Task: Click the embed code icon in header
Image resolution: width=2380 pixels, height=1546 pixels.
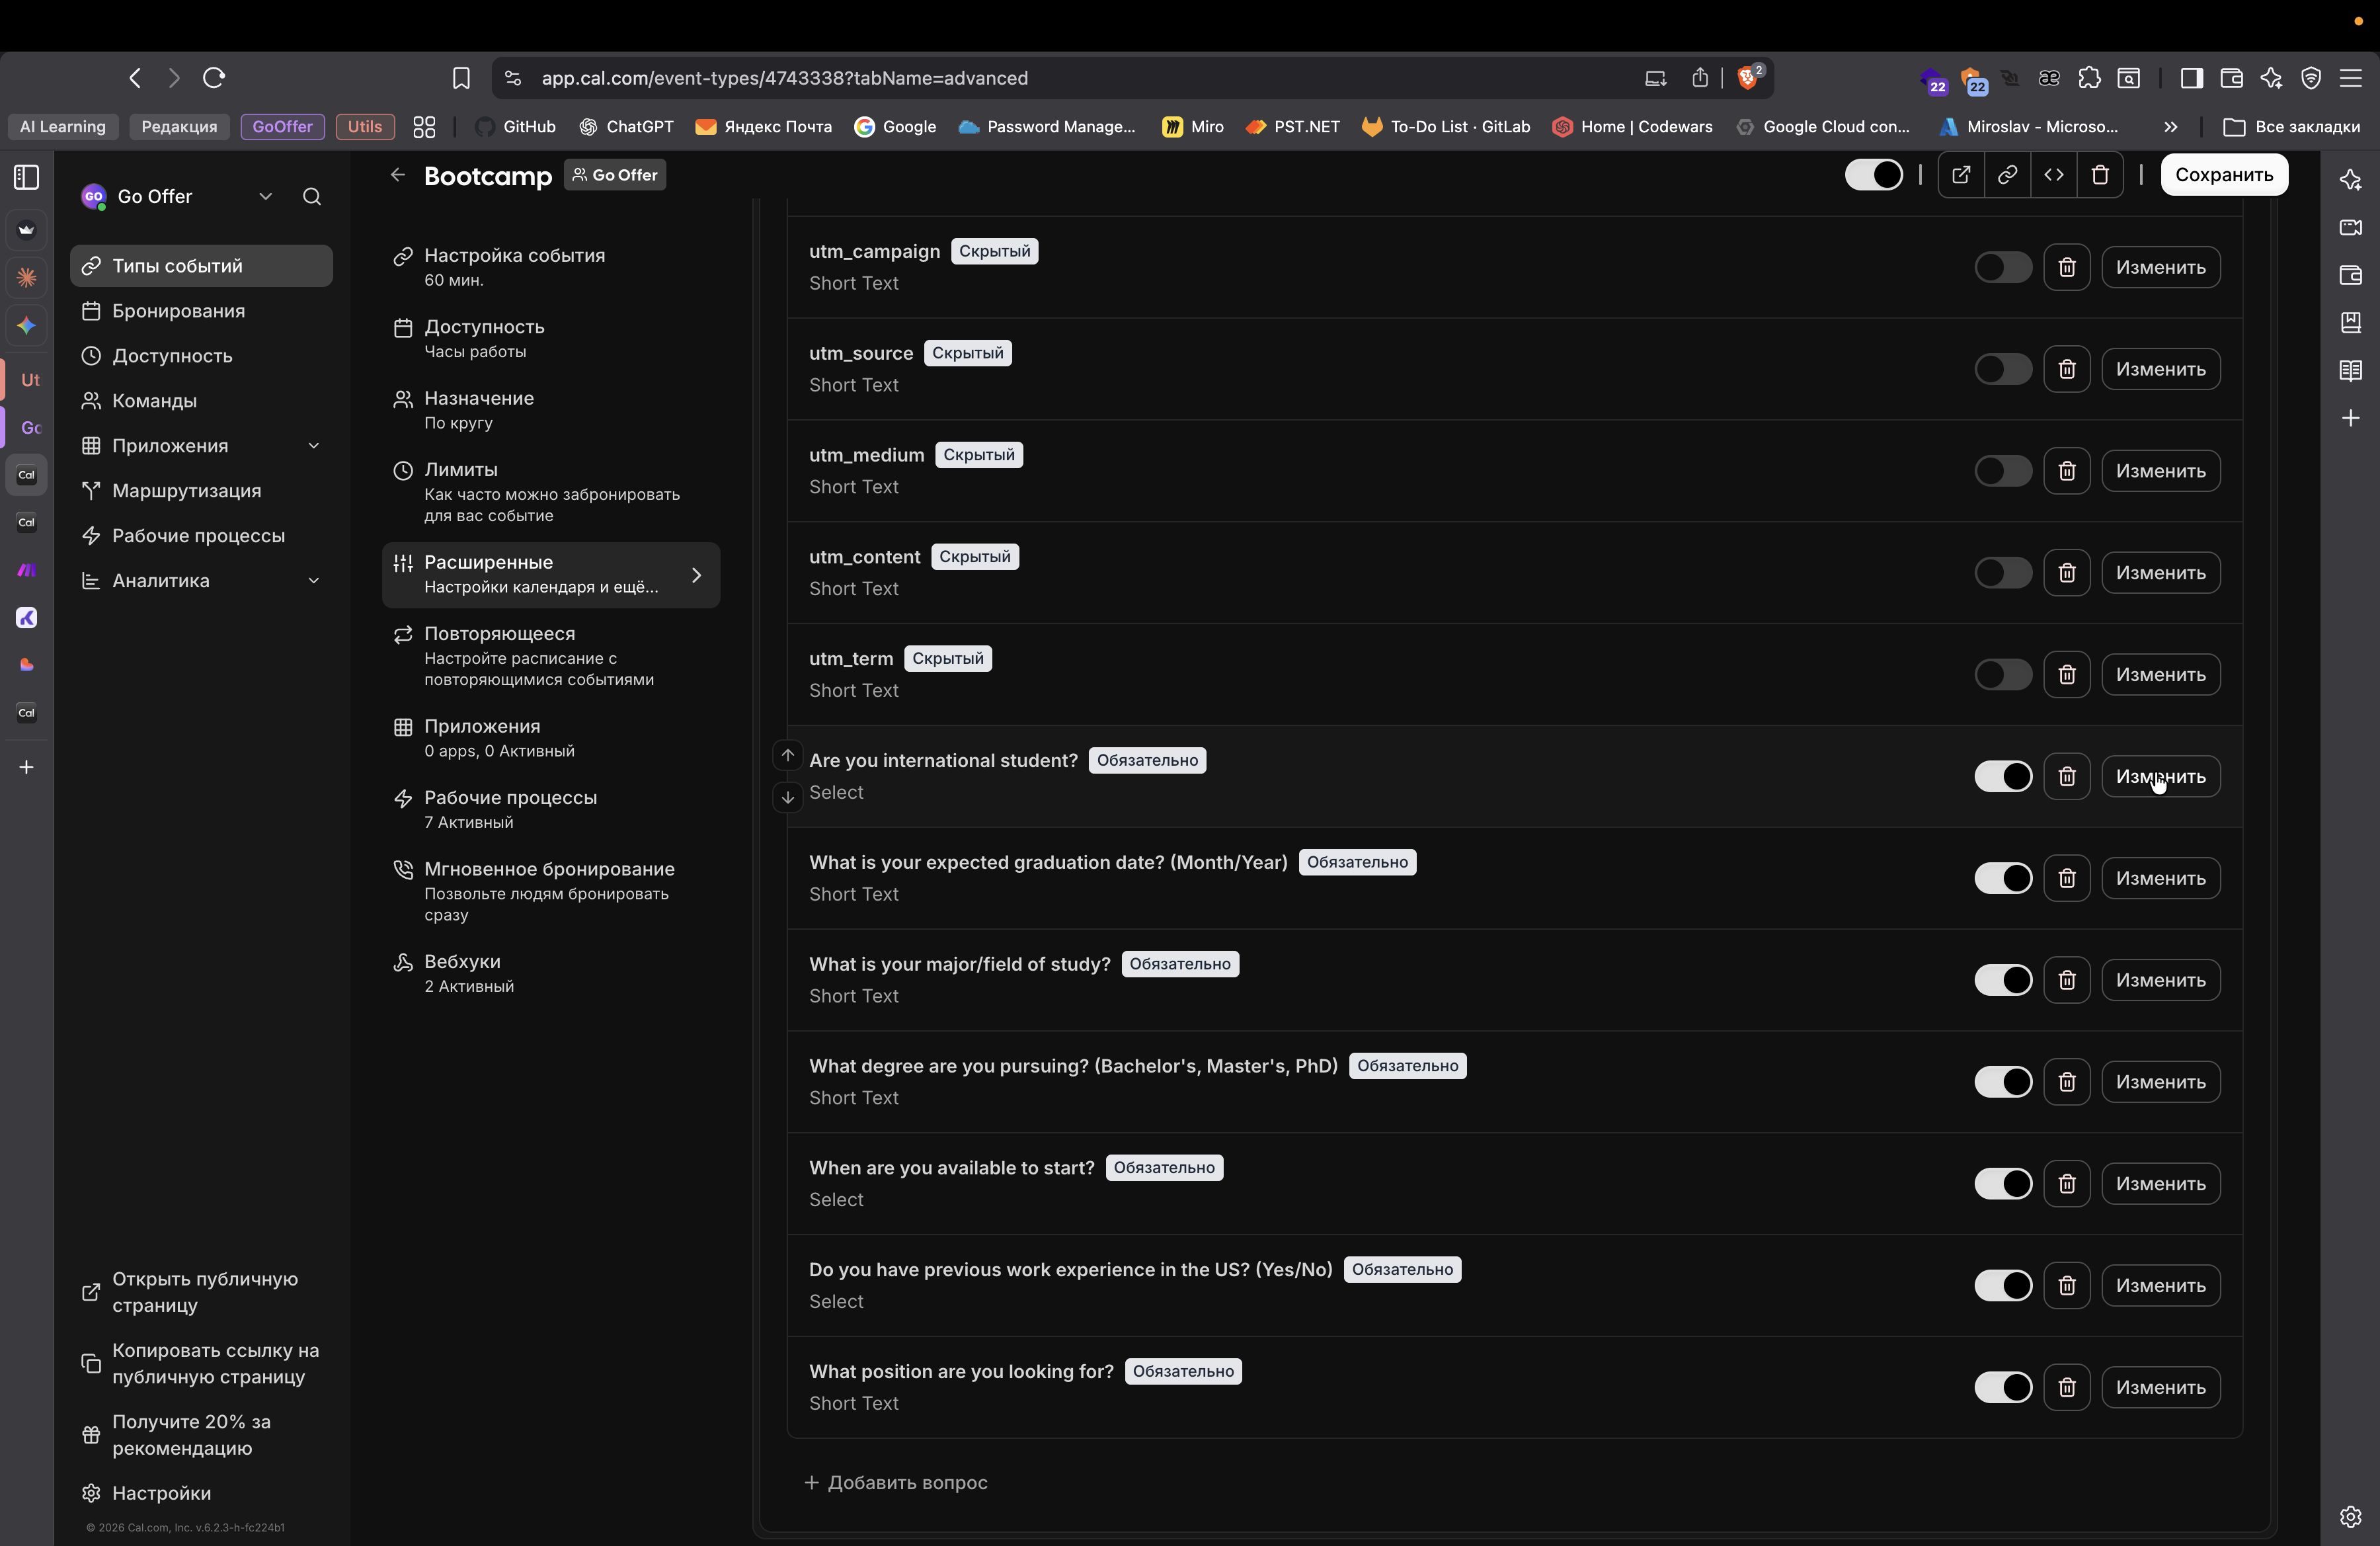Action: pyautogui.click(x=2053, y=175)
